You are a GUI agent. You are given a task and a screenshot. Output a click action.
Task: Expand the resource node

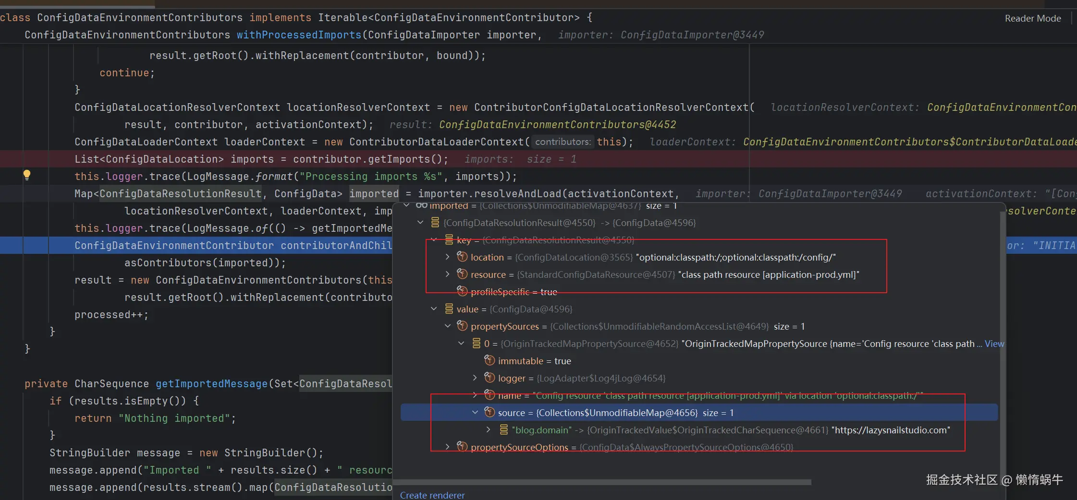(x=448, y=274)
